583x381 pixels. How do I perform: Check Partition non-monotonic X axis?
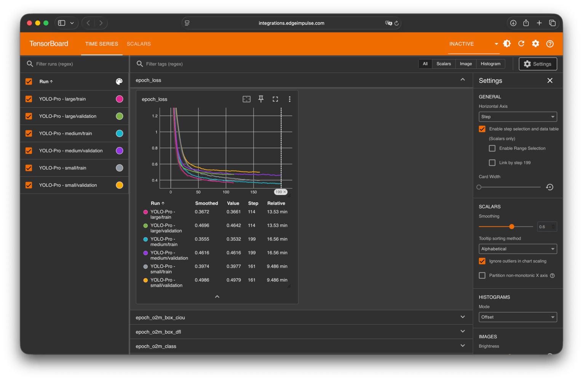click(482, 275)
